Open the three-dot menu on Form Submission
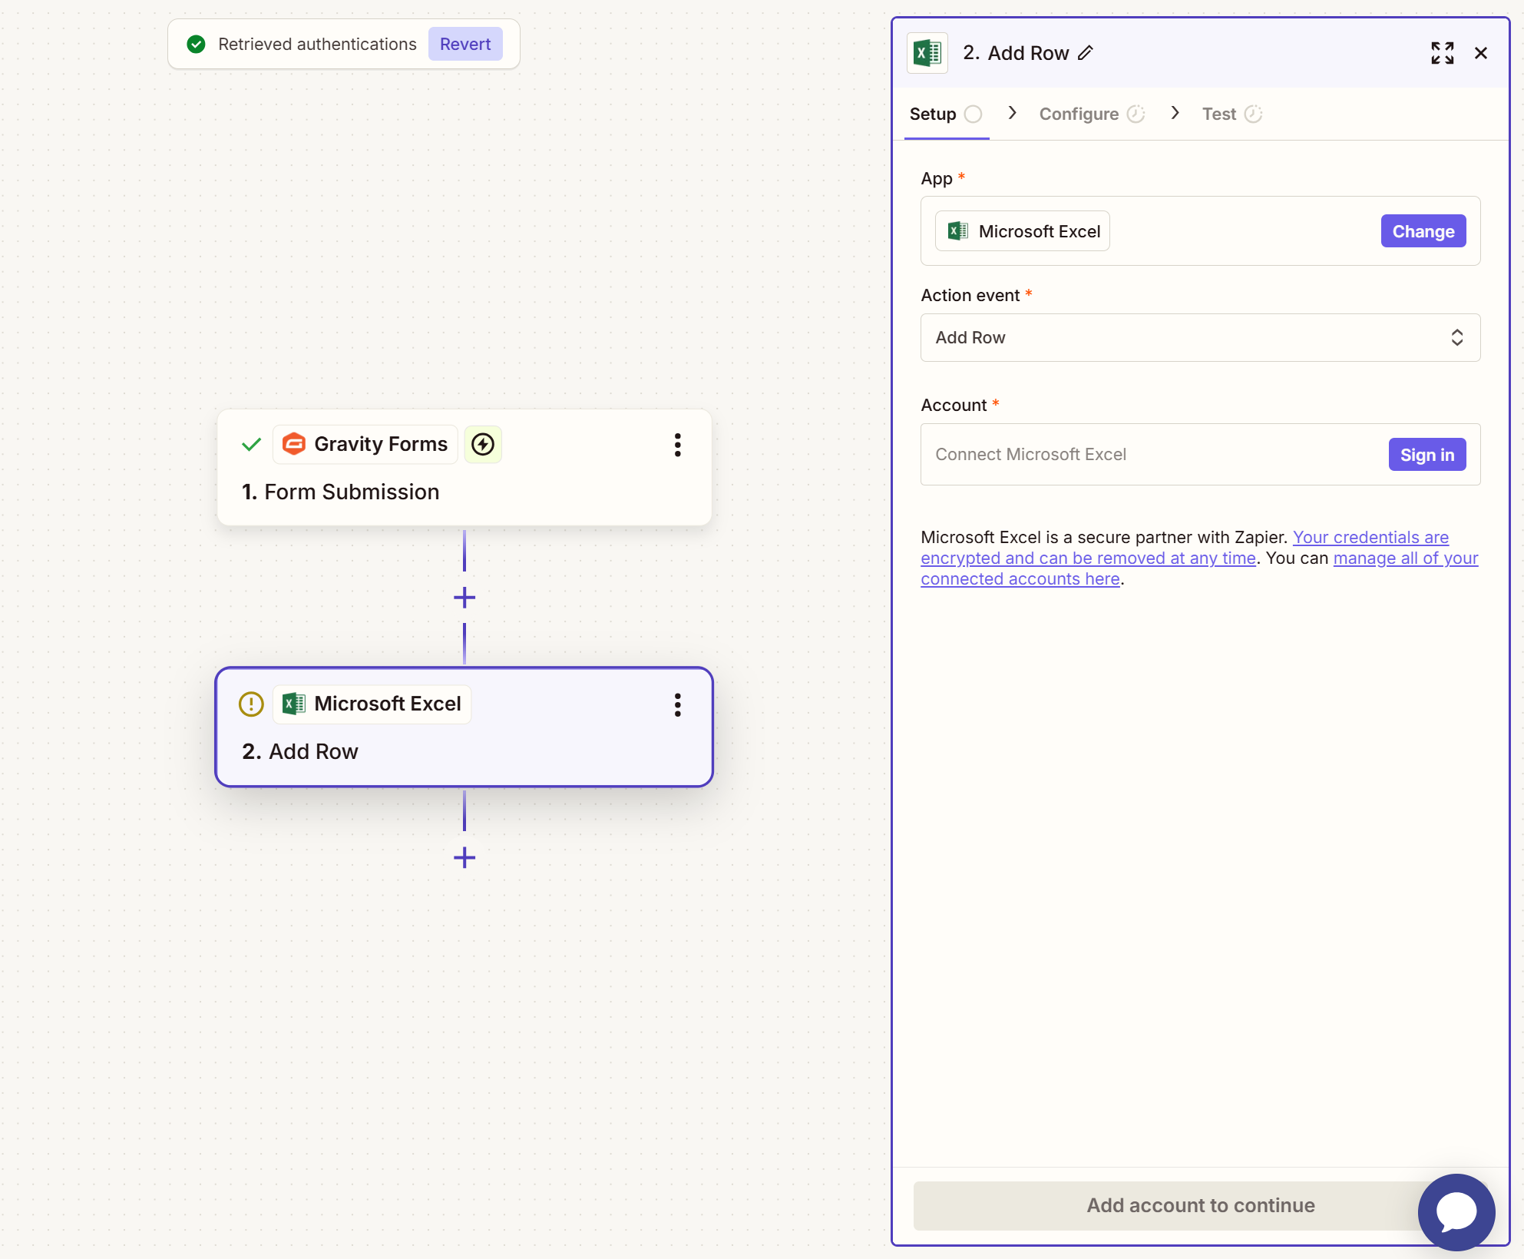1524x1259 pixels. point(677,444)
